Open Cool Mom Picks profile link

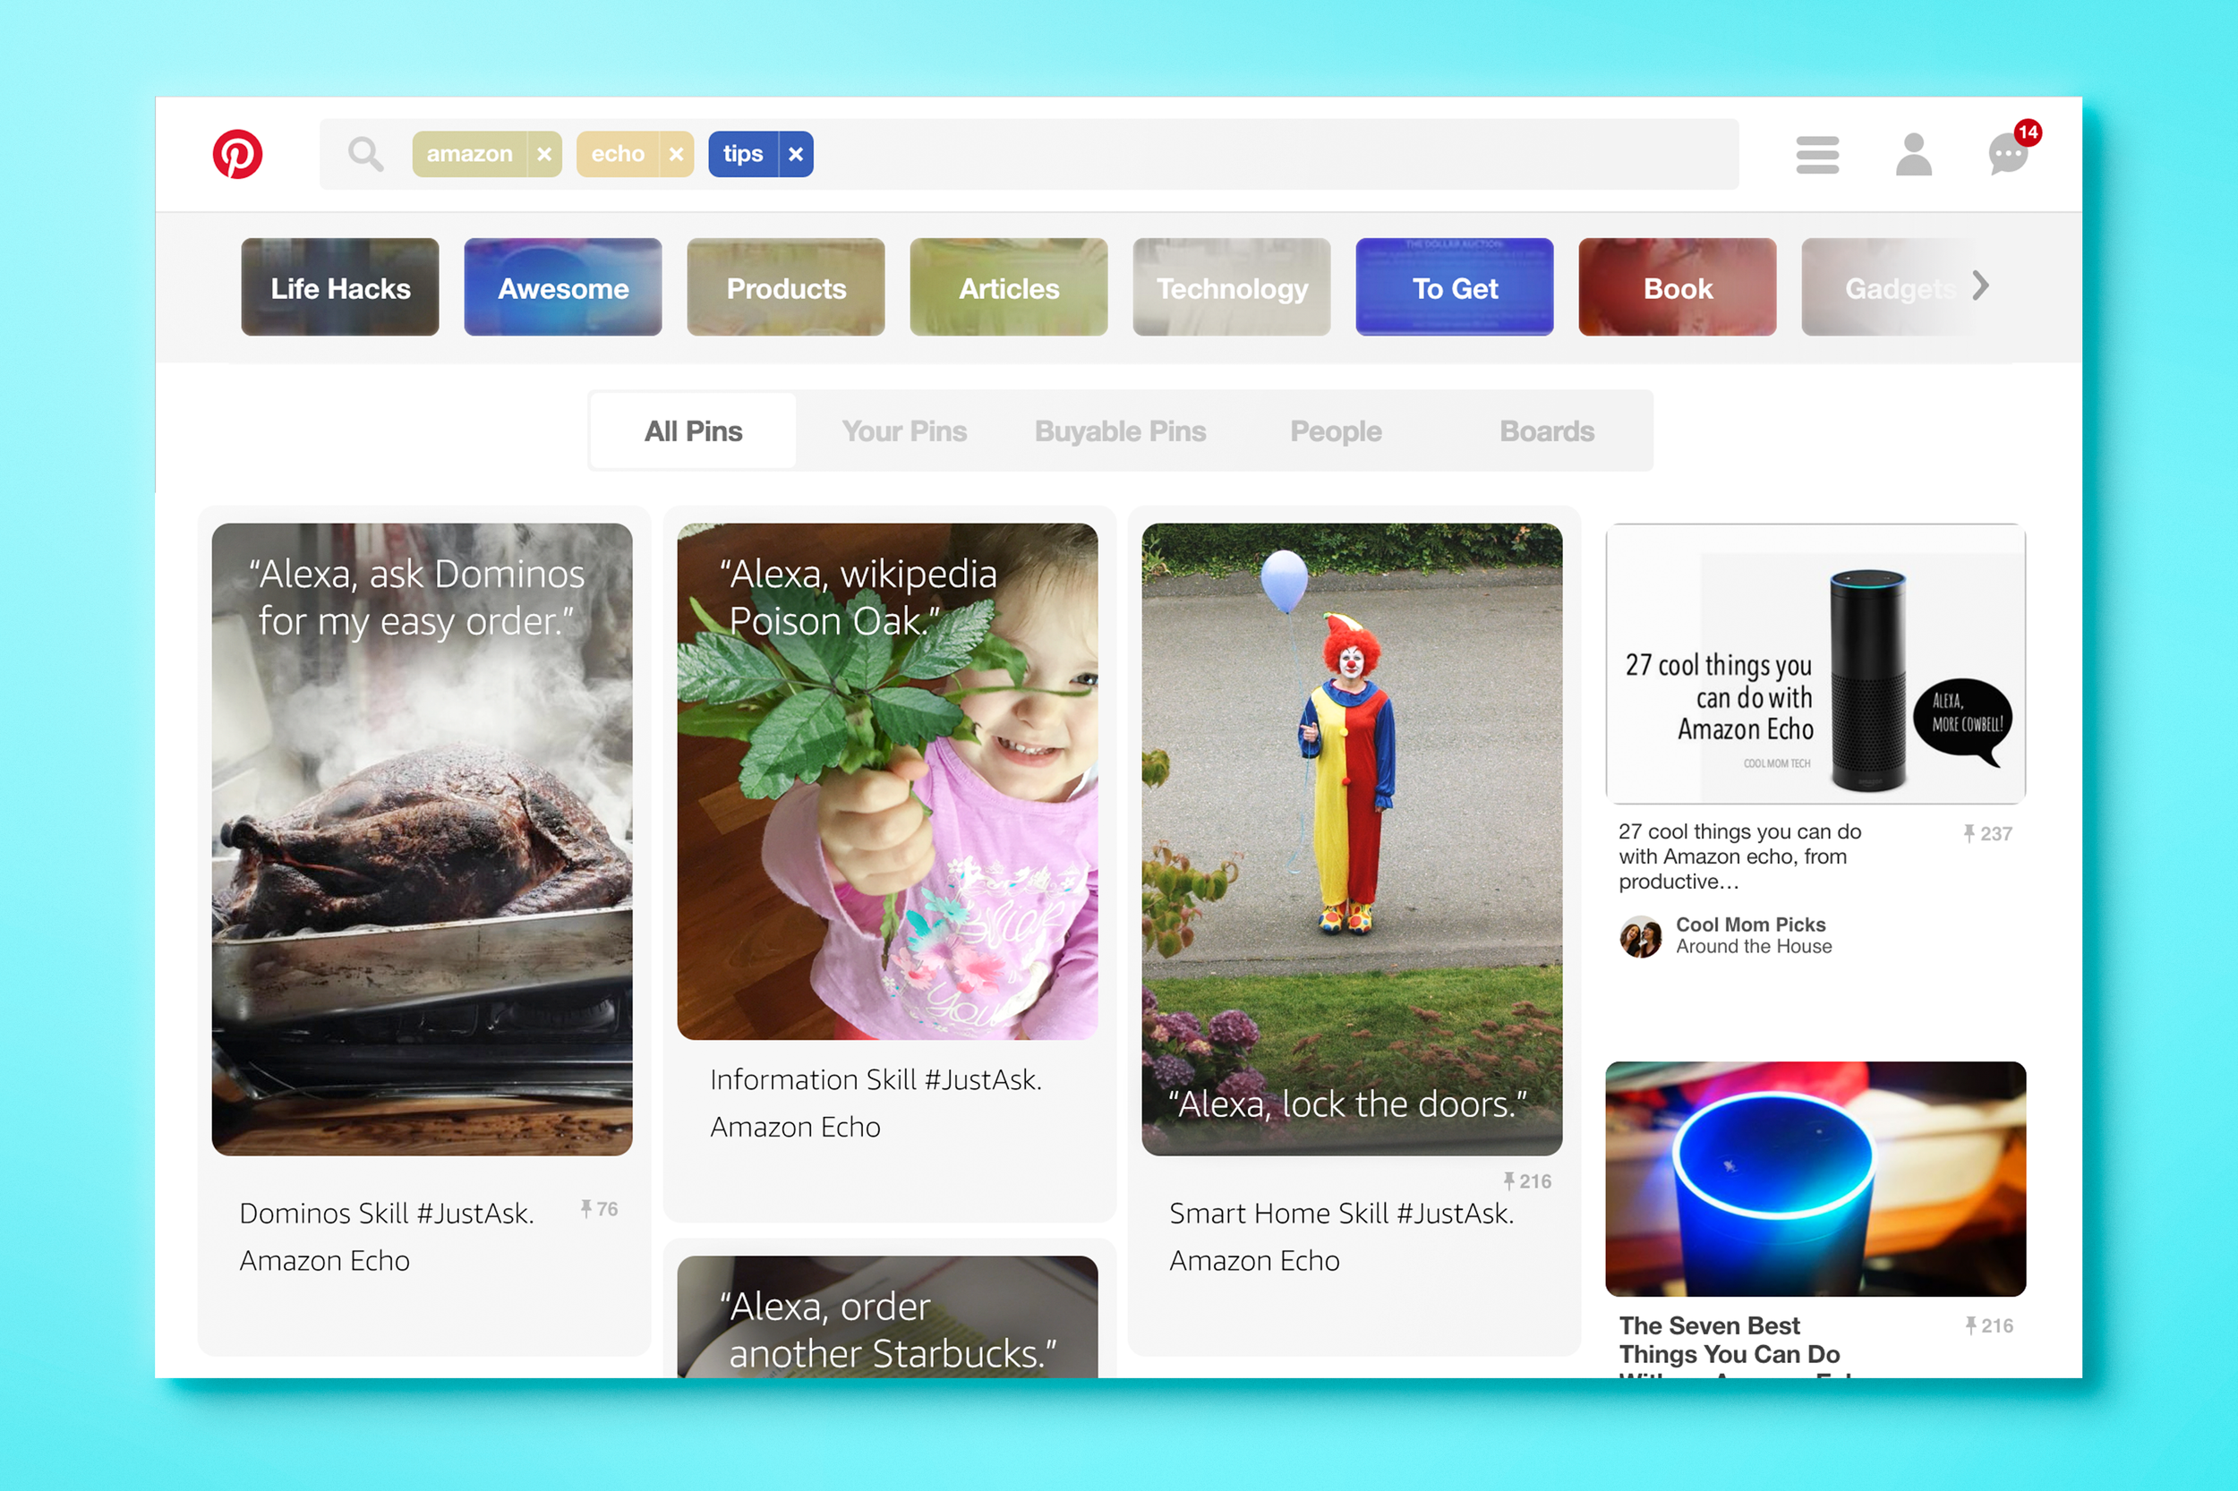(x=1749, y=925)
